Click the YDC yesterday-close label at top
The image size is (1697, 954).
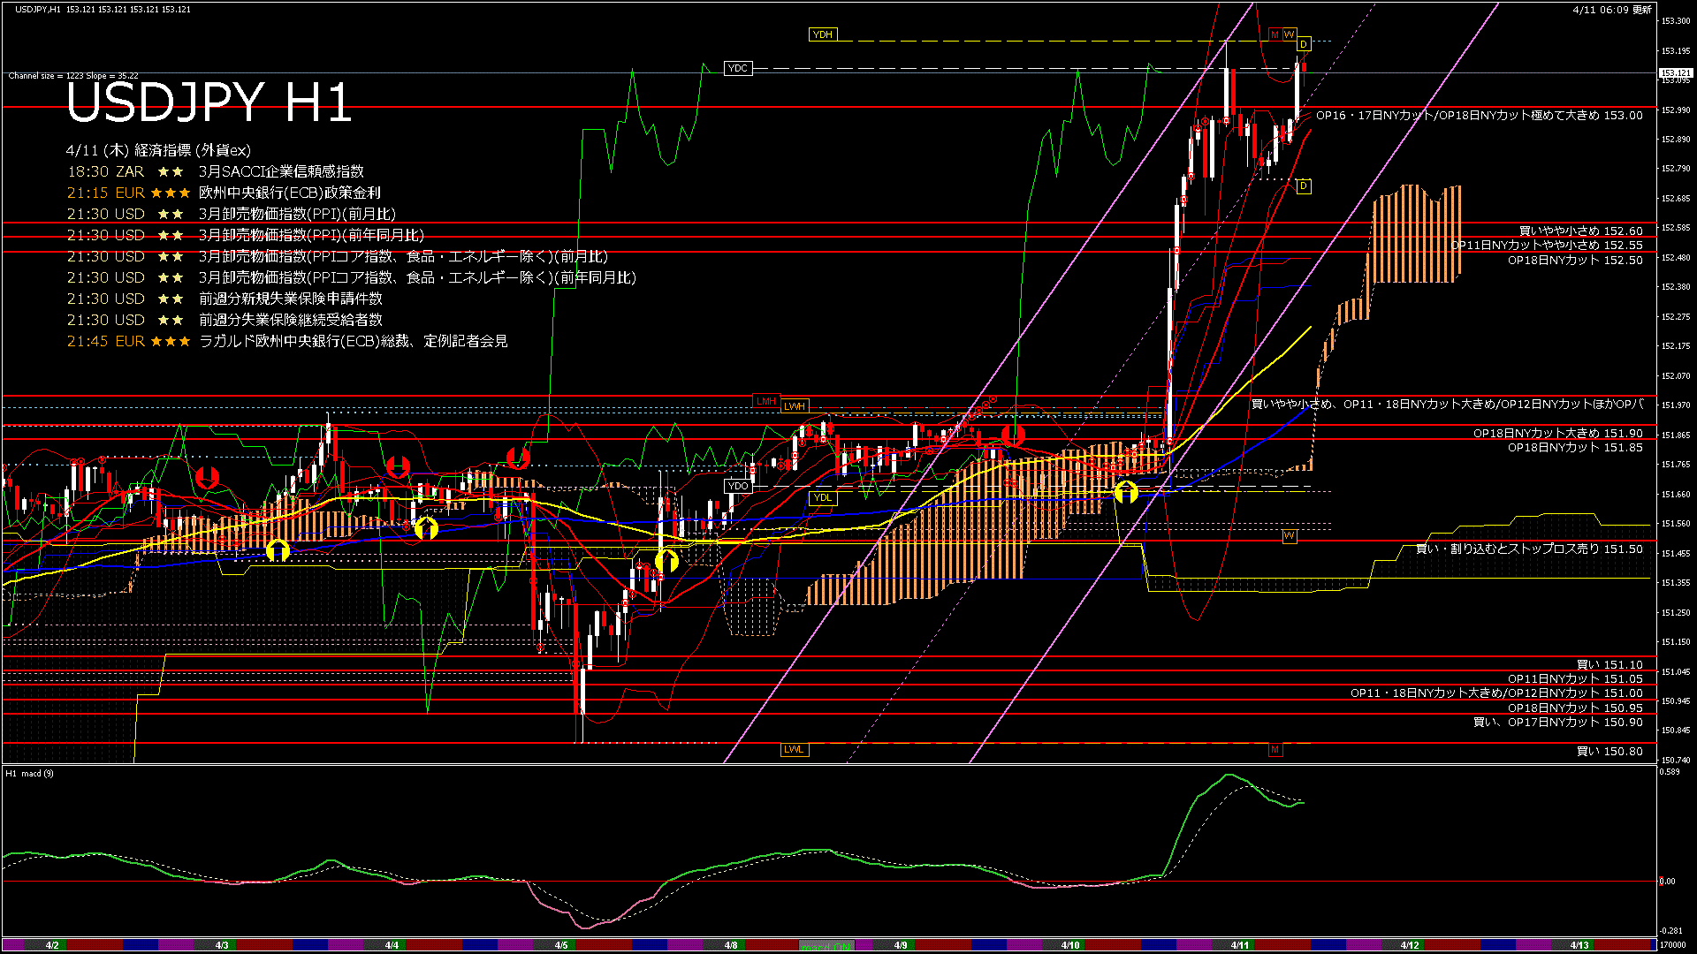[x=737, y=68]
